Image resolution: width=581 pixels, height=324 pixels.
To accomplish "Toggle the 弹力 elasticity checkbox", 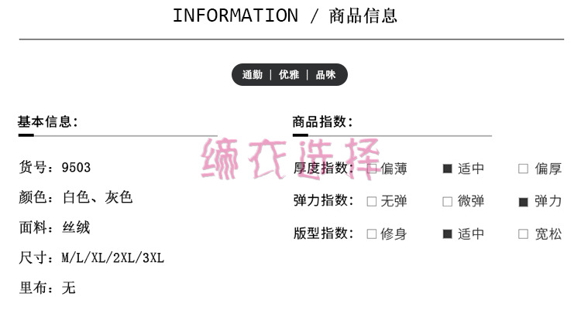I will (x=523, y=201).
